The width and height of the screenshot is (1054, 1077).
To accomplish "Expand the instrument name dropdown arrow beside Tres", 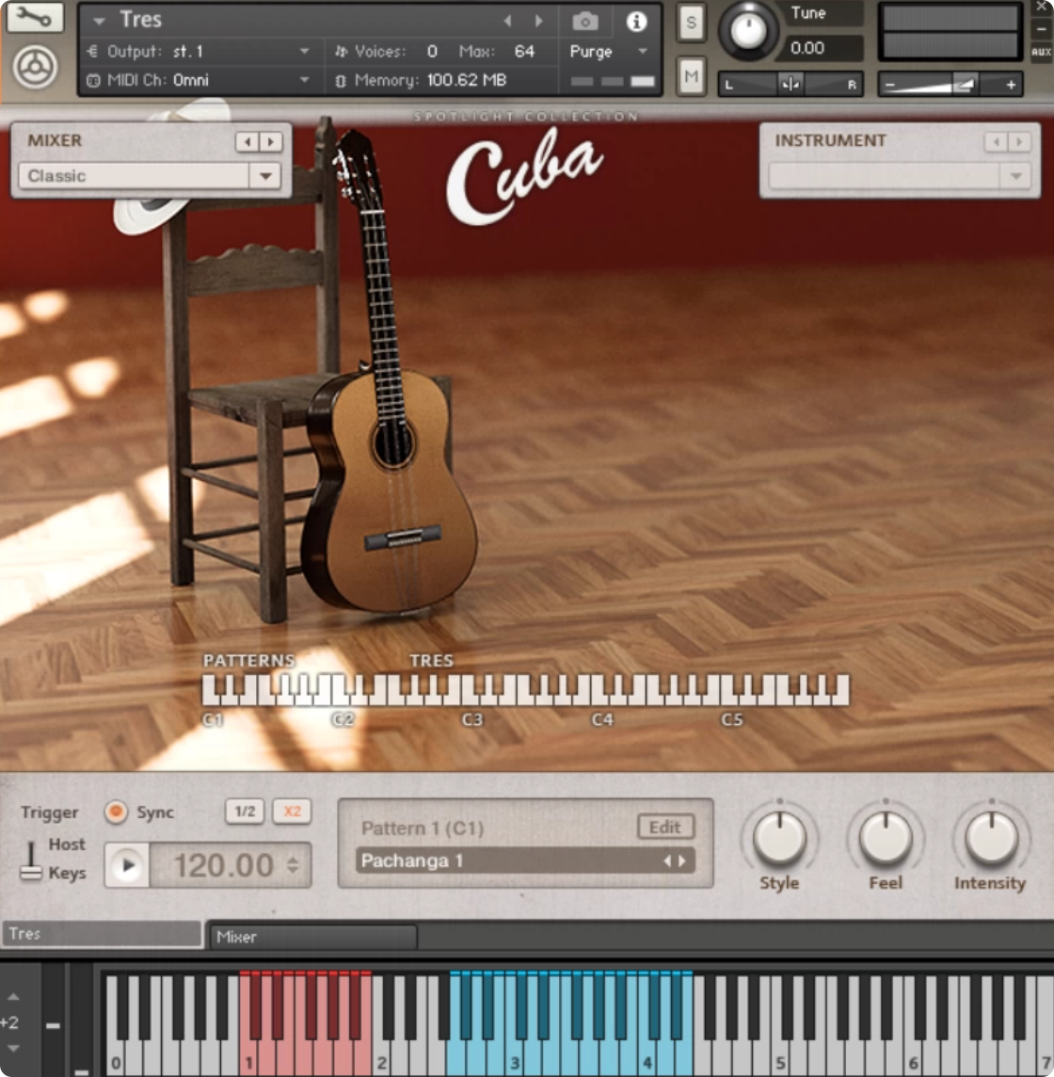I will pyautogui.click(x=99, y=22).
